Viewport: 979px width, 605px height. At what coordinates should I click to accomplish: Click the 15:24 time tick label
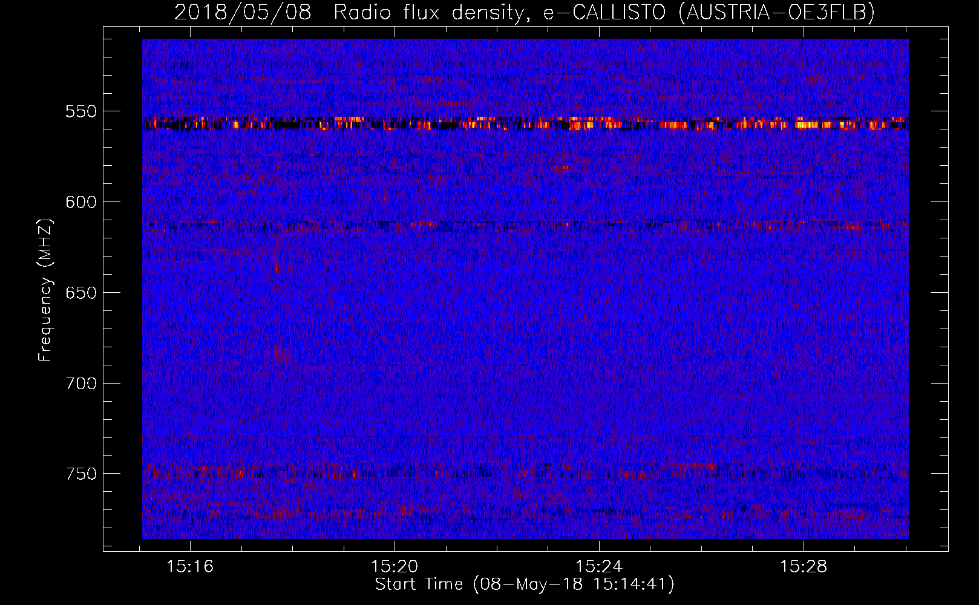tap(599, 567)
